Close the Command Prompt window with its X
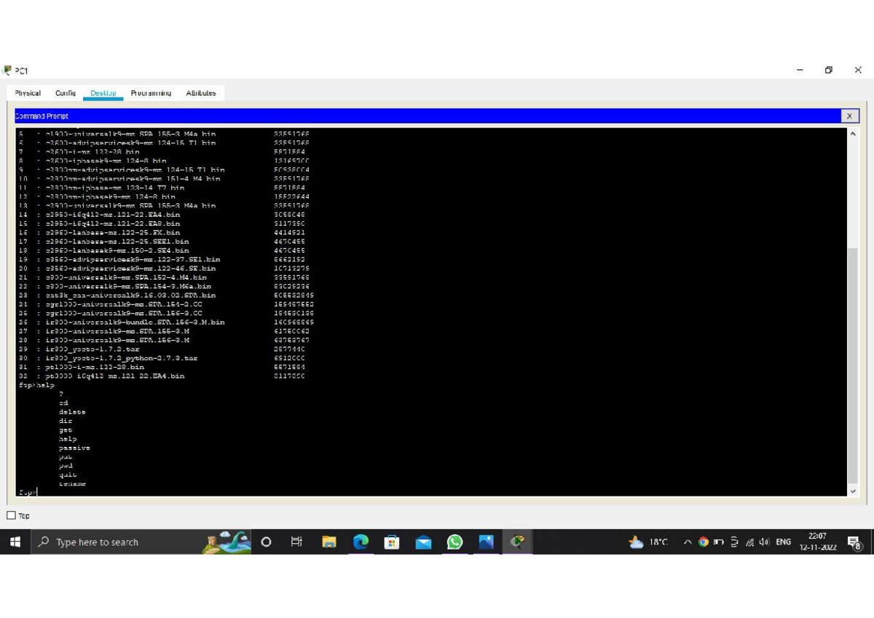Viewport: 874px width, 618px height. point(849,116)
